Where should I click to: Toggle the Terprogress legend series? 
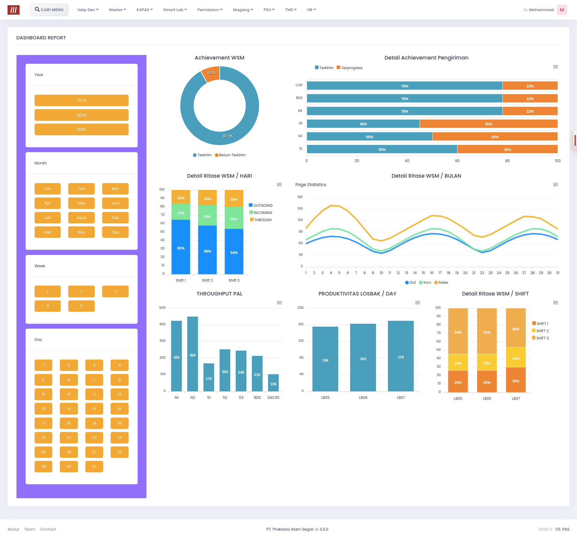click(x=350, y=68)
